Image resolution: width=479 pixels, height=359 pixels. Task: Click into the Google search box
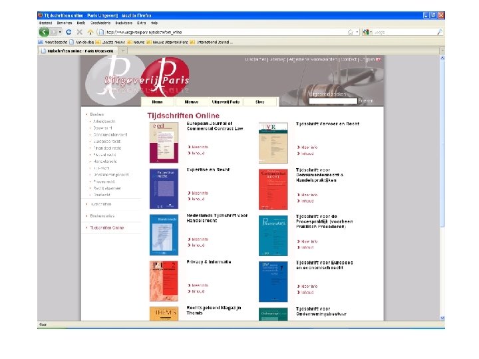[x=404, y=32]
